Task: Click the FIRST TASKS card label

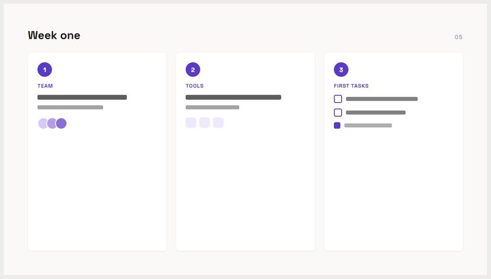Action: click(x=351, y=85)
